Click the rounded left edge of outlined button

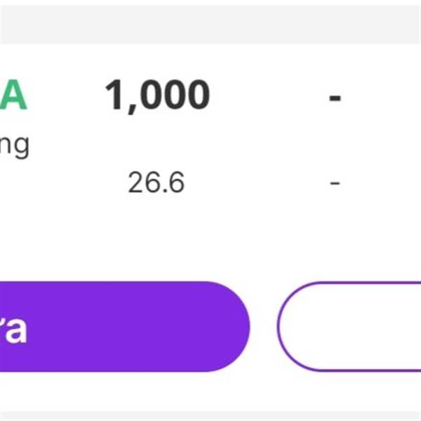[x=281, y=327]
